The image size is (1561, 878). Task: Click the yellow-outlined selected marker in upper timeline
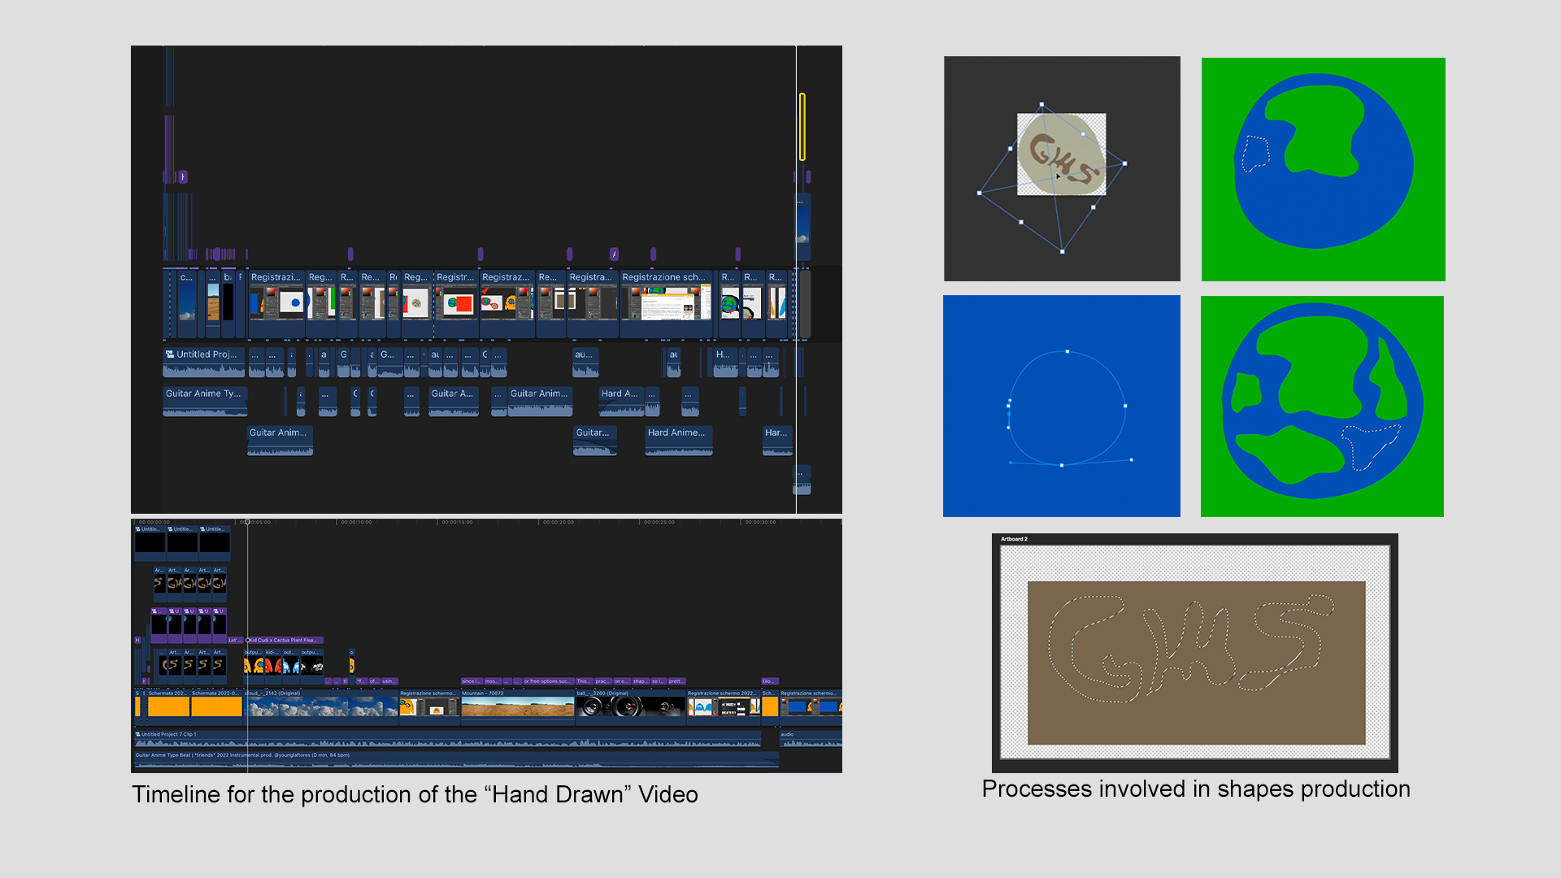tap(802, 127)
